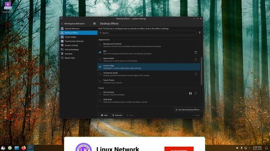Open the window menu icon in the title bar
Screen dimensions: 270x151
[62, 18]
